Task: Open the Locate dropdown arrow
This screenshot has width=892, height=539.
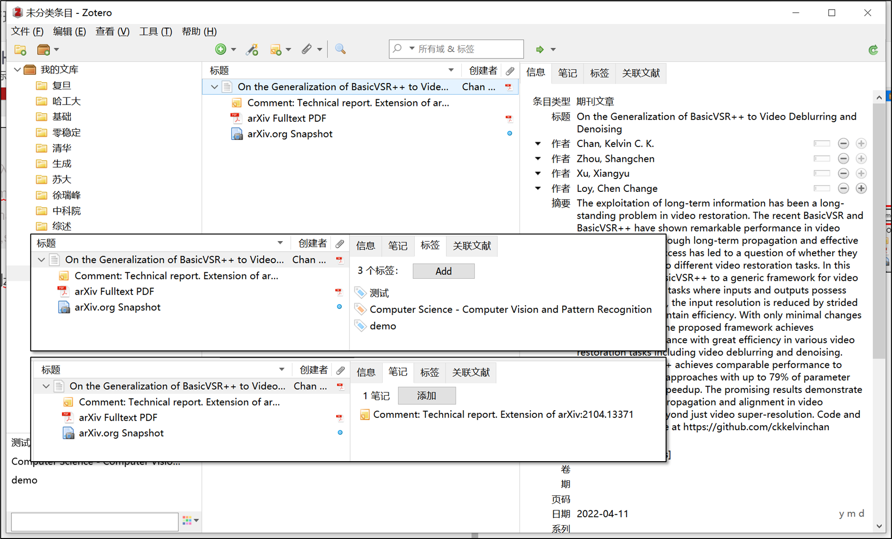Action: [x=553, y=50]
